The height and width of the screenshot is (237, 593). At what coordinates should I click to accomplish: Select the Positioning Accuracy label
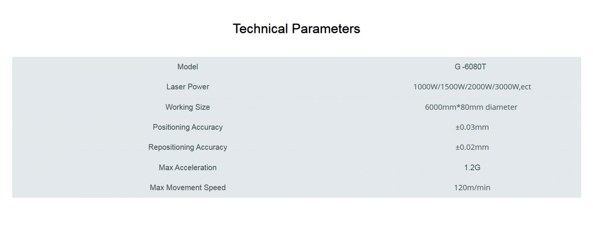pyautogui.click(x=188, y=127)
